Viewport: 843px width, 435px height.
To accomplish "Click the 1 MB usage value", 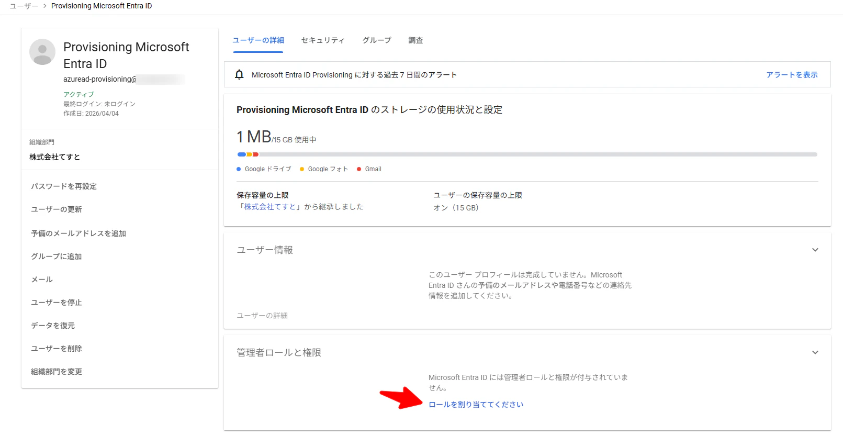I will coord(254,137).
